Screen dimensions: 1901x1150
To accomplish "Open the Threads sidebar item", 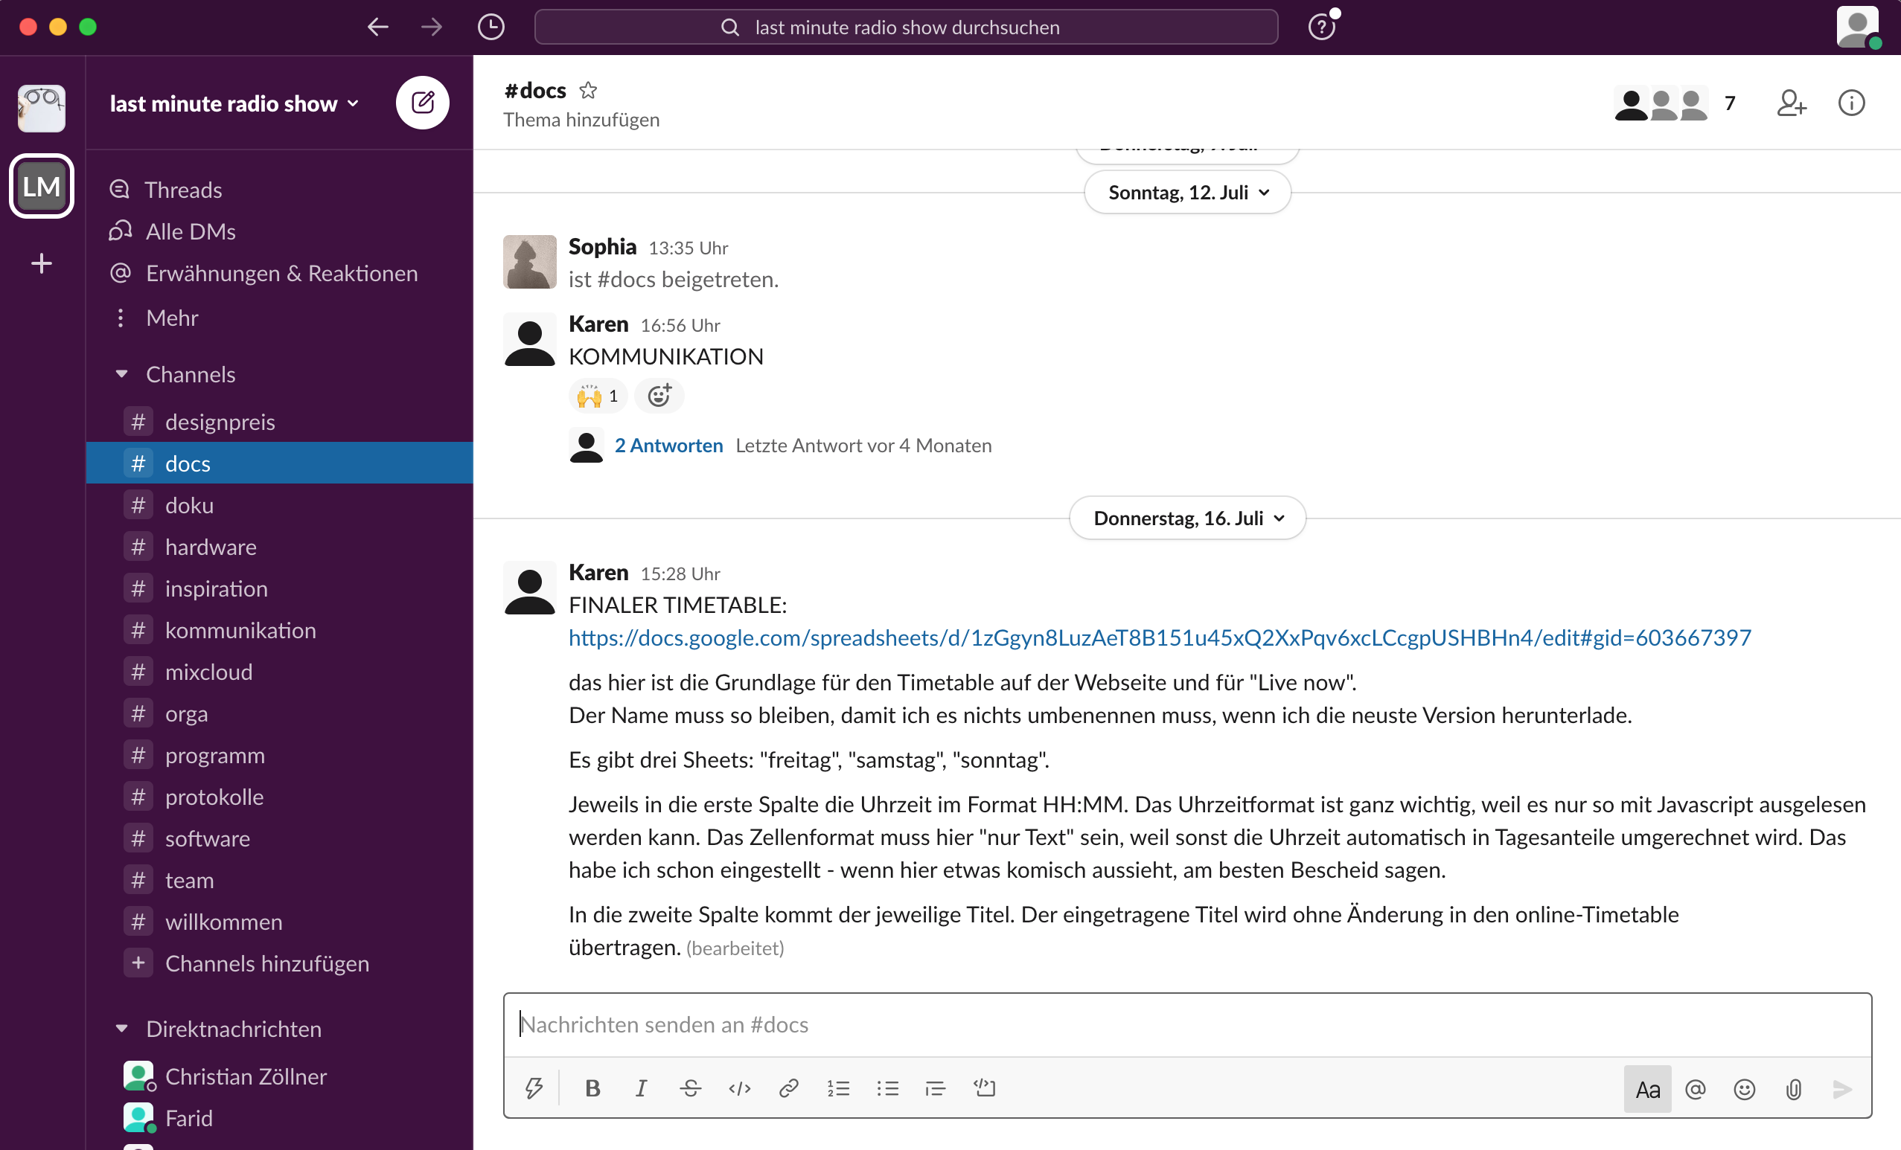I will [x=183, y=190].
